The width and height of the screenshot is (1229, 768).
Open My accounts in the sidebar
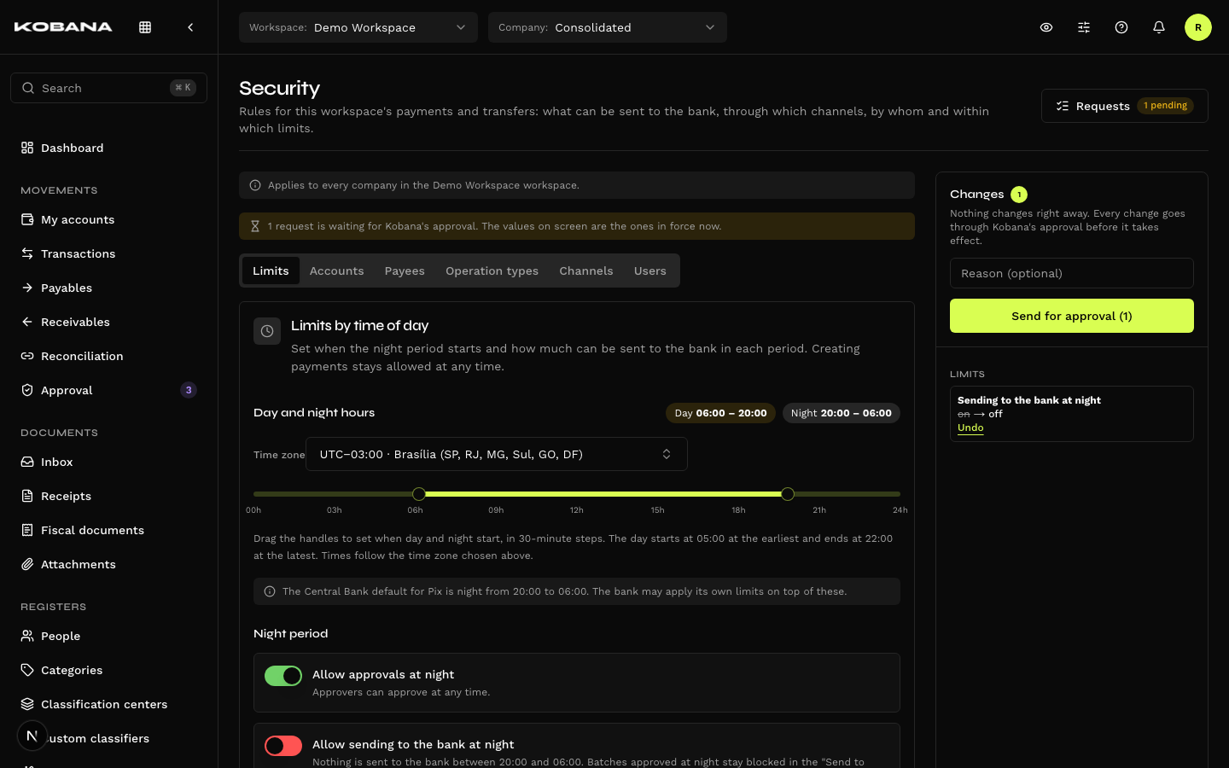(108, 219)
